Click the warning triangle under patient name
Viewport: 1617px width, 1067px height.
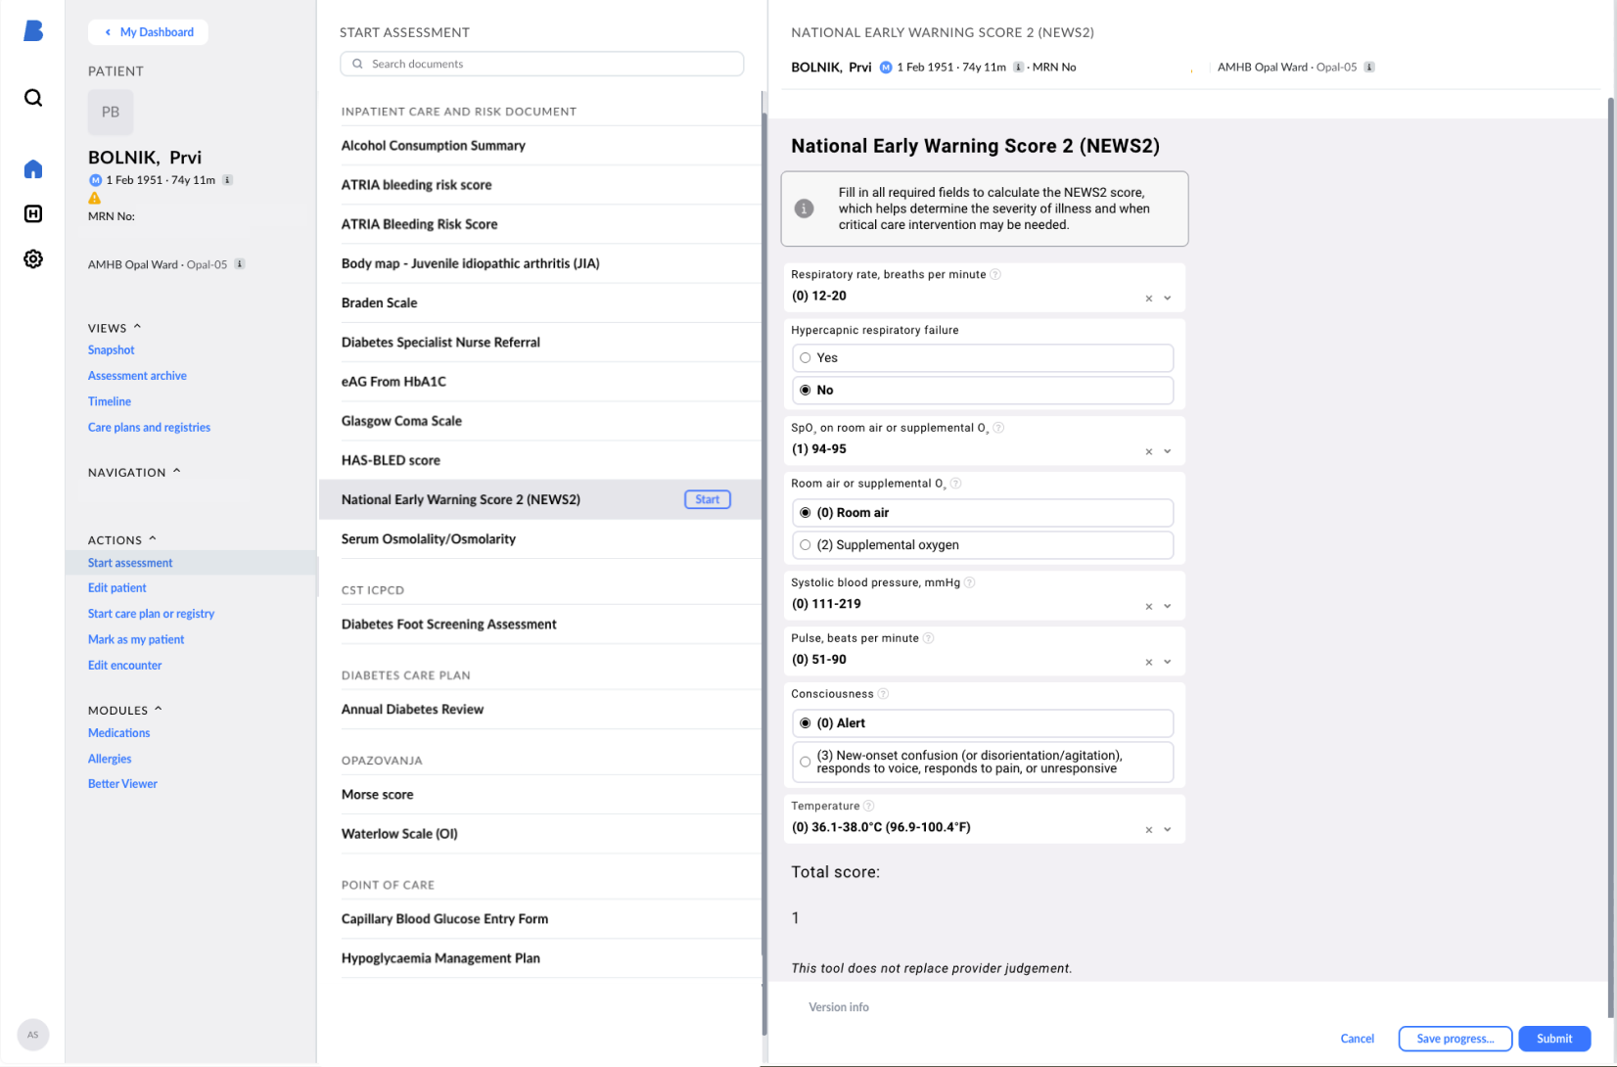pyautogui.click(x=95, y=198)
